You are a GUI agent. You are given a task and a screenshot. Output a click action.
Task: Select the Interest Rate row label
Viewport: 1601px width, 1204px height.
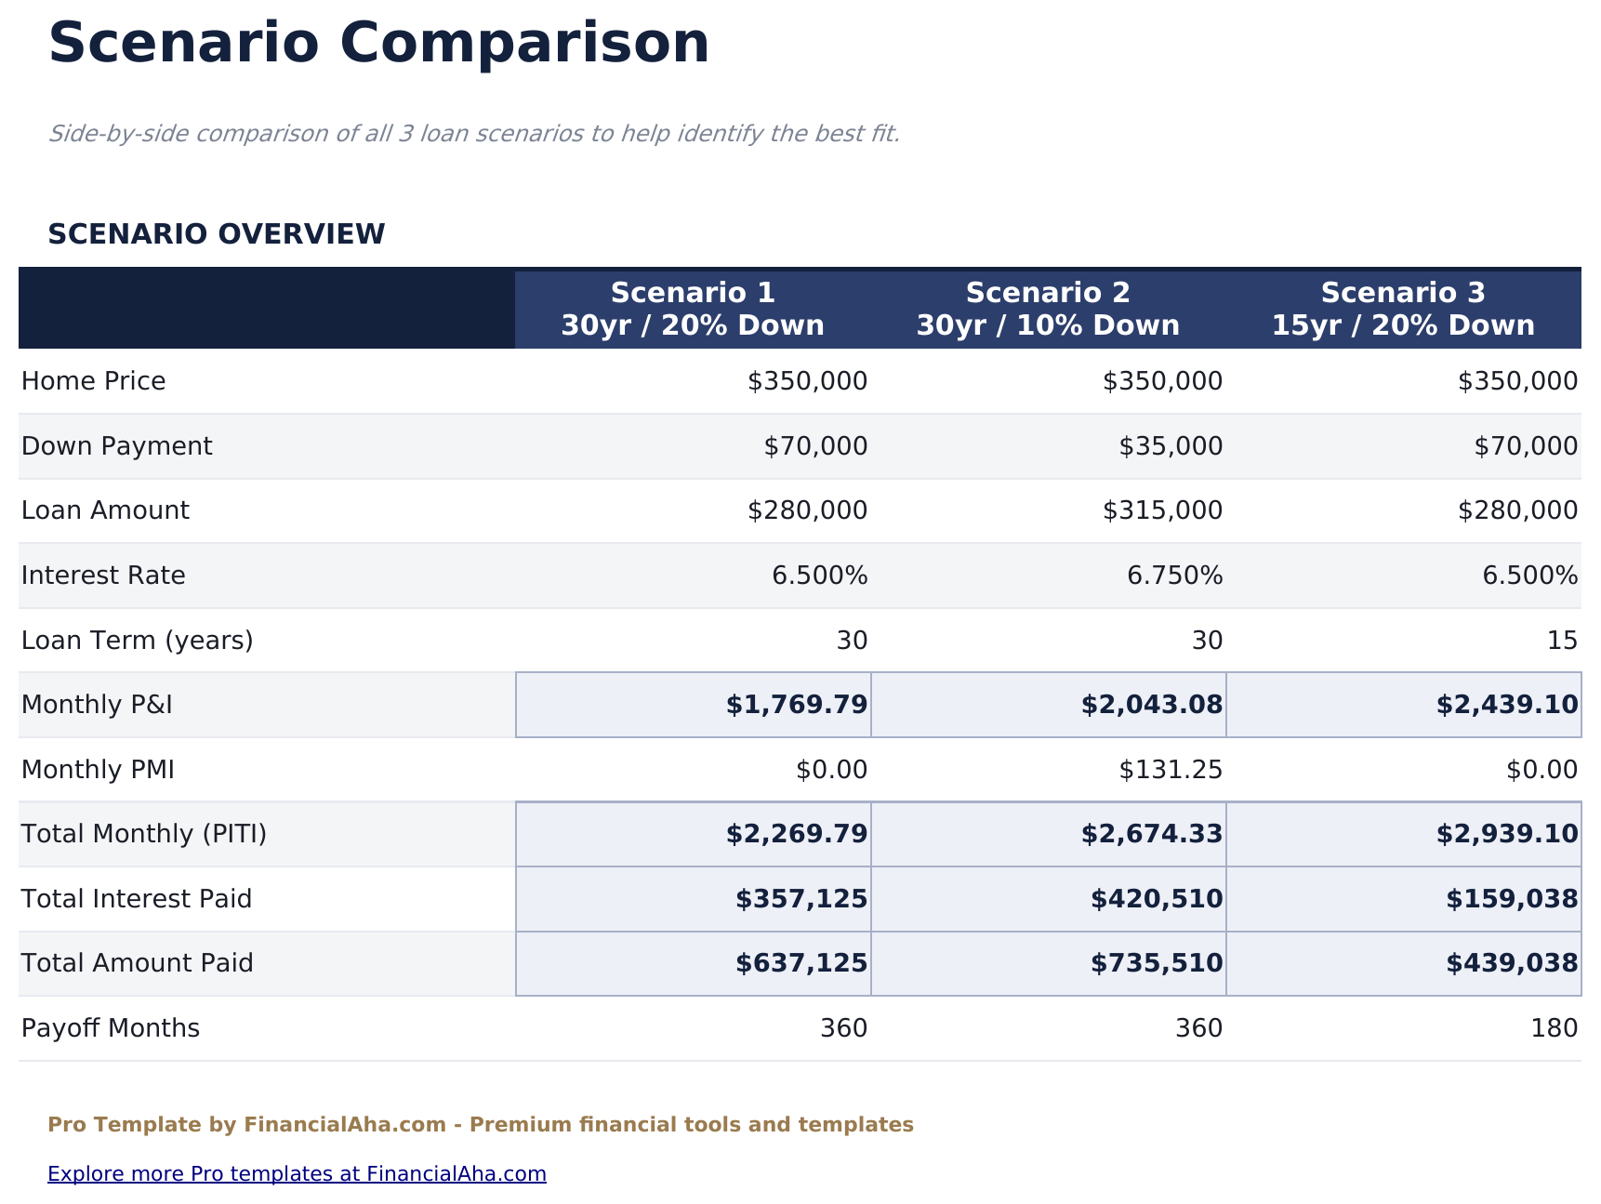103,575
